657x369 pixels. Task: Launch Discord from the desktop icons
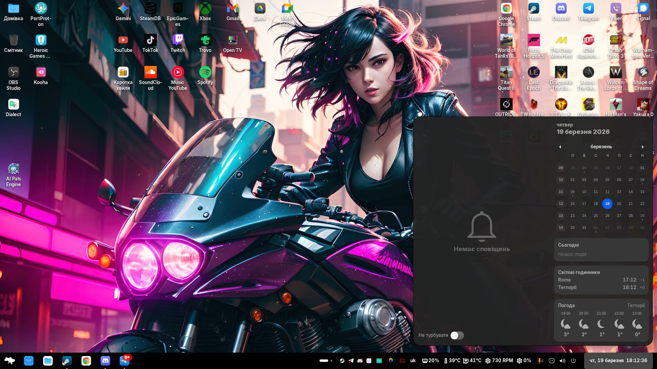(561, 9)
